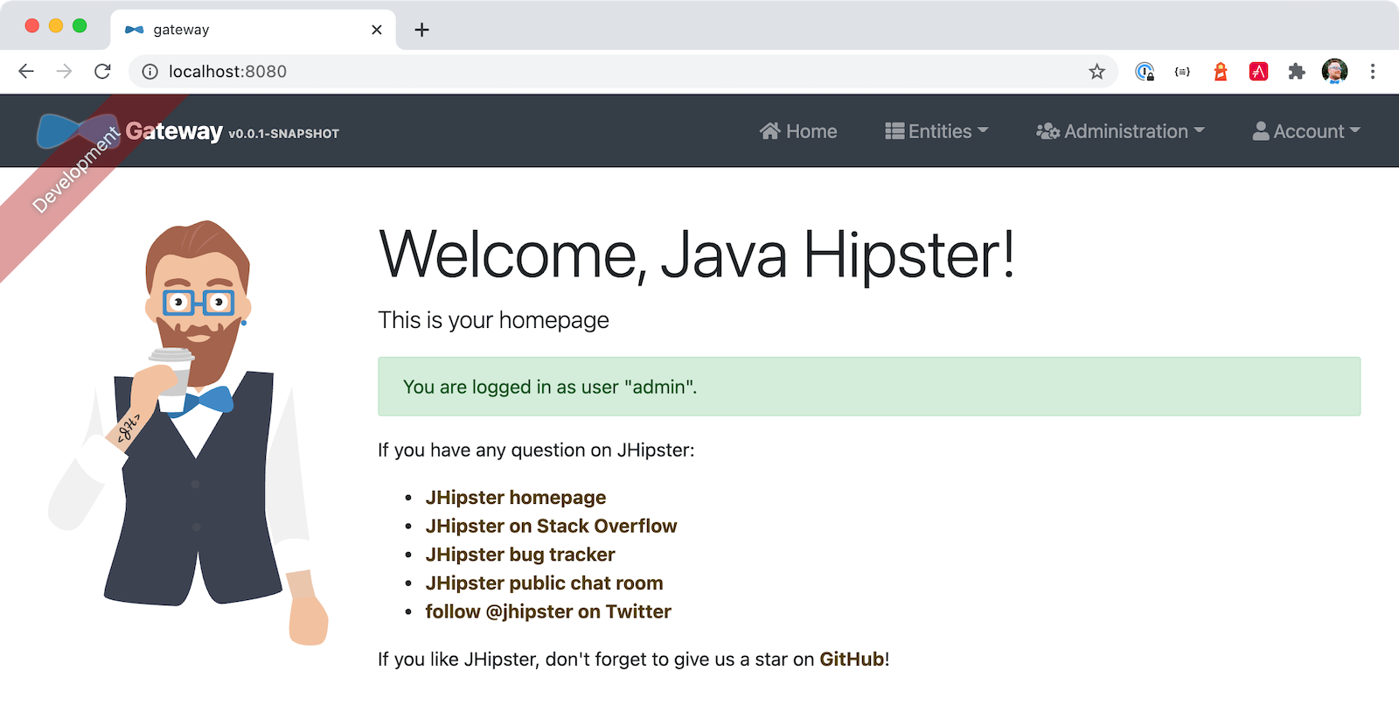Expand the Administration dropdown menu

coord(1120,131)
